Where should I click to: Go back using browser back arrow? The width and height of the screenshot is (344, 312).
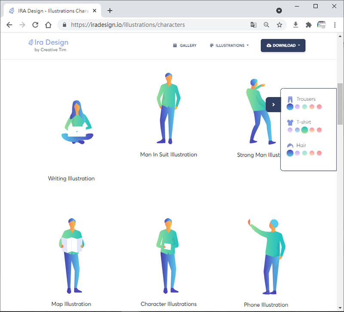[x=9, y=25]
